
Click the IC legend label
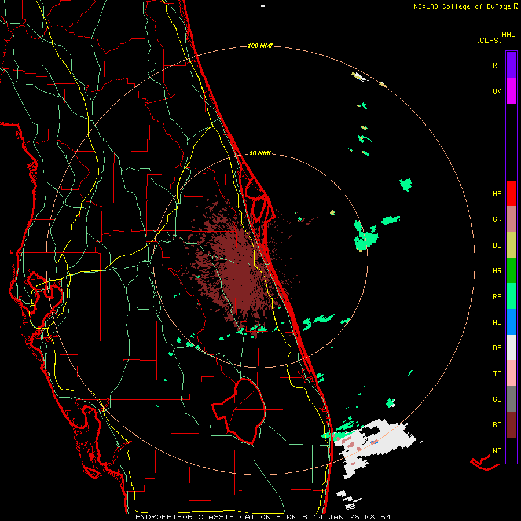coord(497,374)
